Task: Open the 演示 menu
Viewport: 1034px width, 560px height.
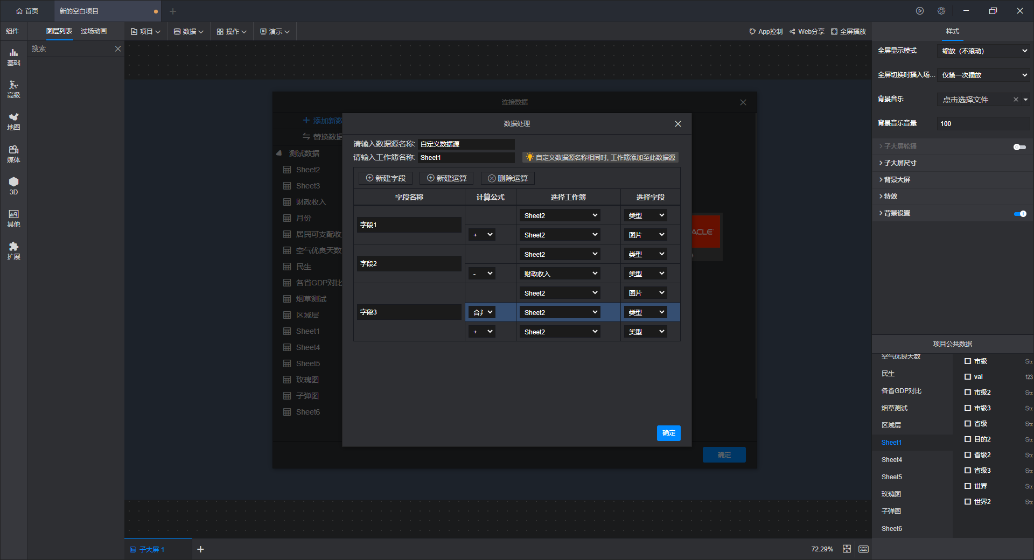Action: [275, 32]
